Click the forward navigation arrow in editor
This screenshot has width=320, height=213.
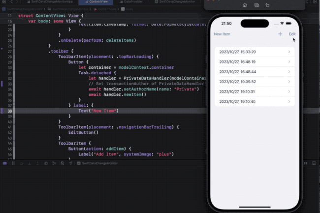click(x=17, y=2)
